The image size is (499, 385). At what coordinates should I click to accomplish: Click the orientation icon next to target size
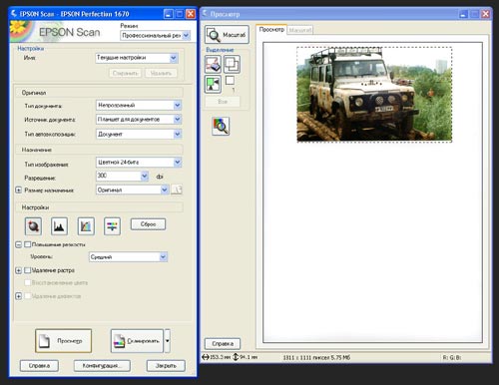[x=177, y=190]
